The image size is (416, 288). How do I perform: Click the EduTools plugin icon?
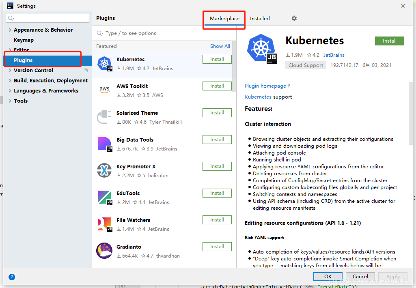click(x=105, y=198)
